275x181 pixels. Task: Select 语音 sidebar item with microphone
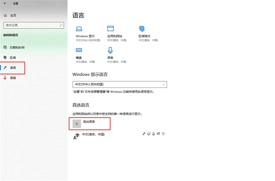pos(10,78)
